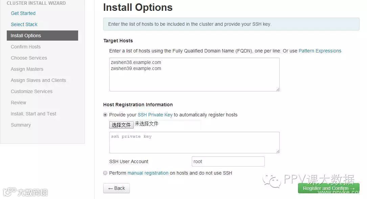367x199 pixels.
Task: Open the Select Stack wizard step
Action: pyautogui.click(x=24, y=24)
